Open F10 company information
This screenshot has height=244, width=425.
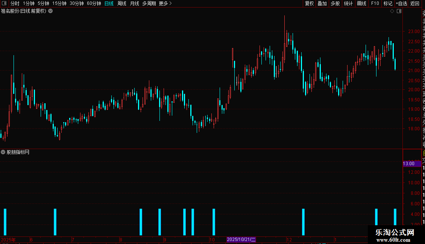click(x=375, y=3)
